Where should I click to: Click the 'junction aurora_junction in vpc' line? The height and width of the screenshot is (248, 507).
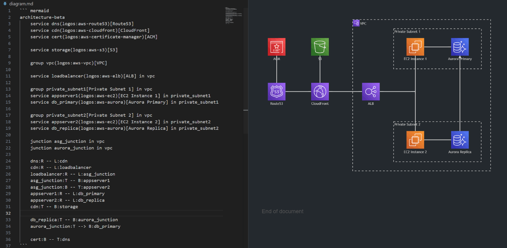[x=71, y=148]
